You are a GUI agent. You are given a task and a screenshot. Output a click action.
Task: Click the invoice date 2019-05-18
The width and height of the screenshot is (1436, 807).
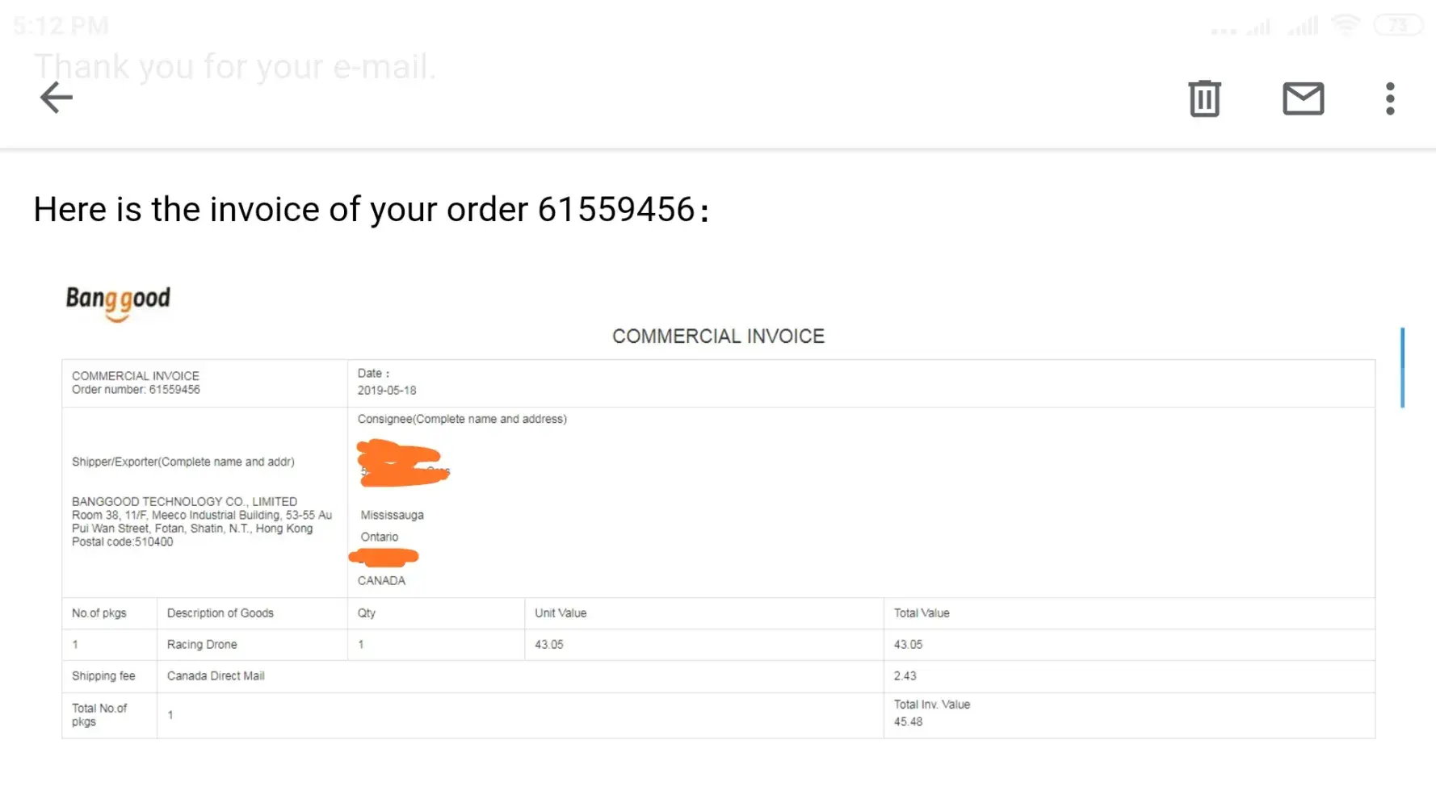click(x=387, y=391)
